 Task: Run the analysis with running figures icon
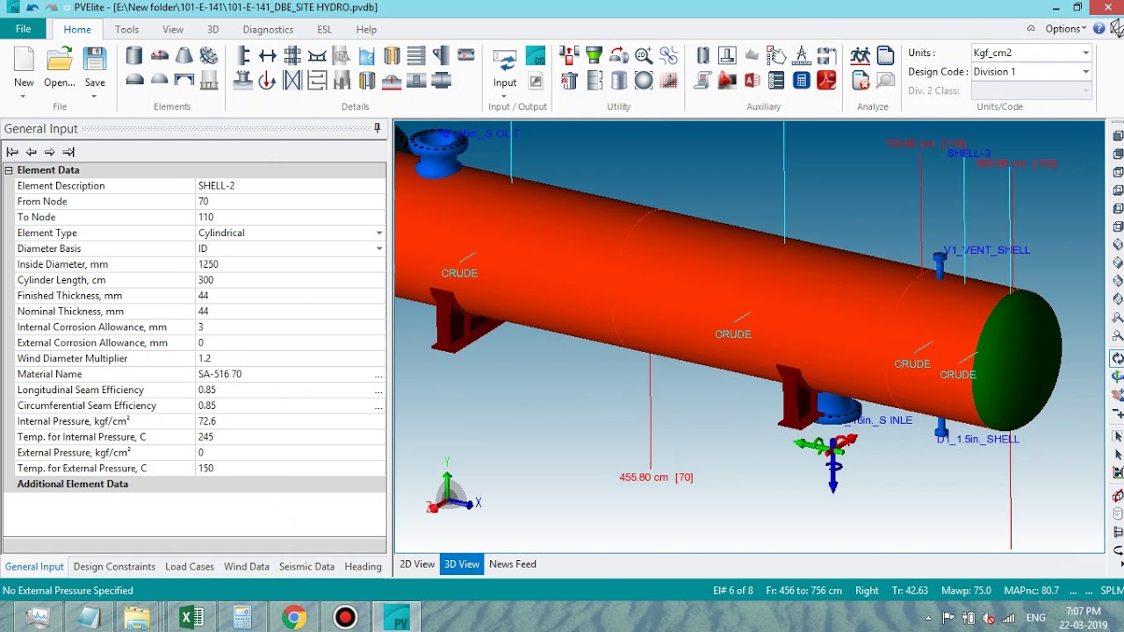pos(861,56)
